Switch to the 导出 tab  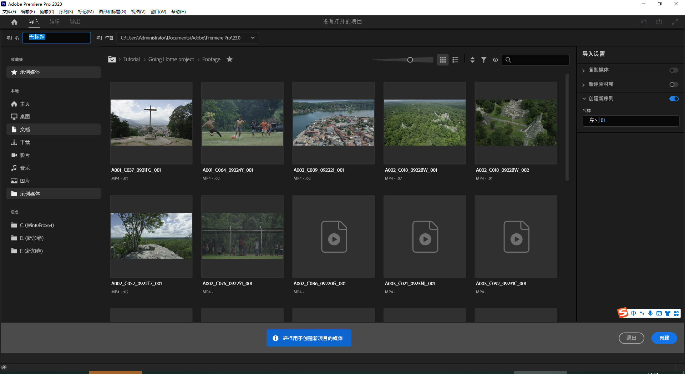coord(75,22)
